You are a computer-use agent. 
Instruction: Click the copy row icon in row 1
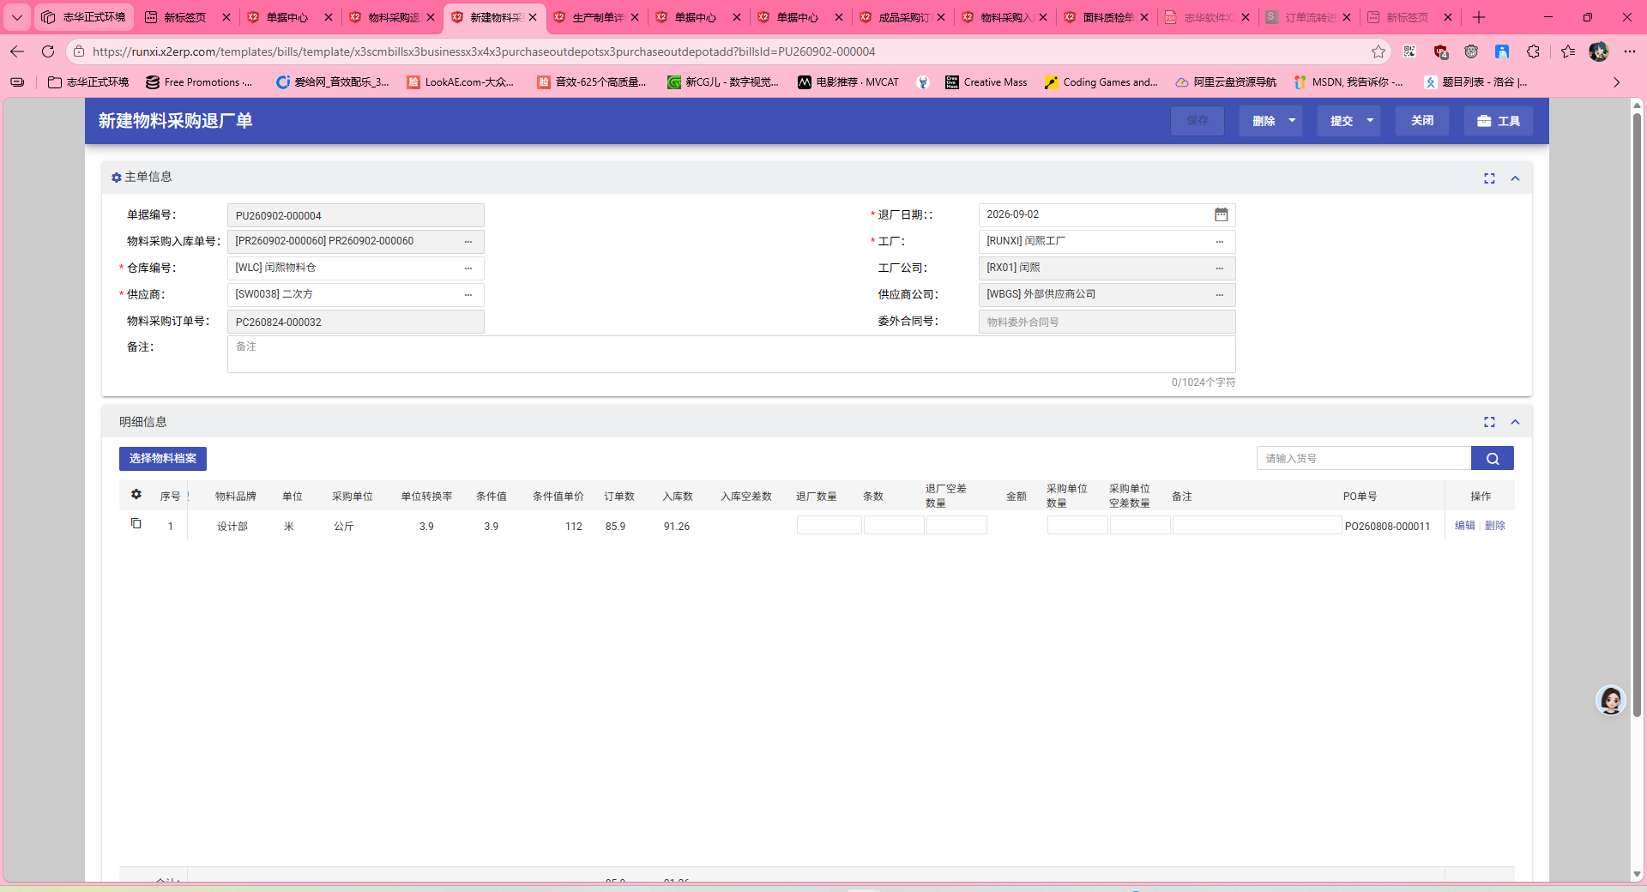[x=136, y=524]
